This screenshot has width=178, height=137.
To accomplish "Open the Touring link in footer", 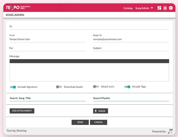I will click(11, 131).
